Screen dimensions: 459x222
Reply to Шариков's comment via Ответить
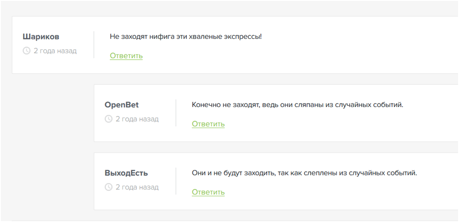(126, 56)
